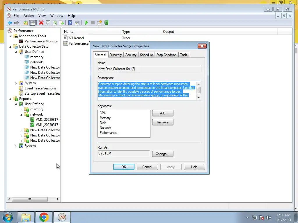Switch to the Schedule tab

[146, 55]
